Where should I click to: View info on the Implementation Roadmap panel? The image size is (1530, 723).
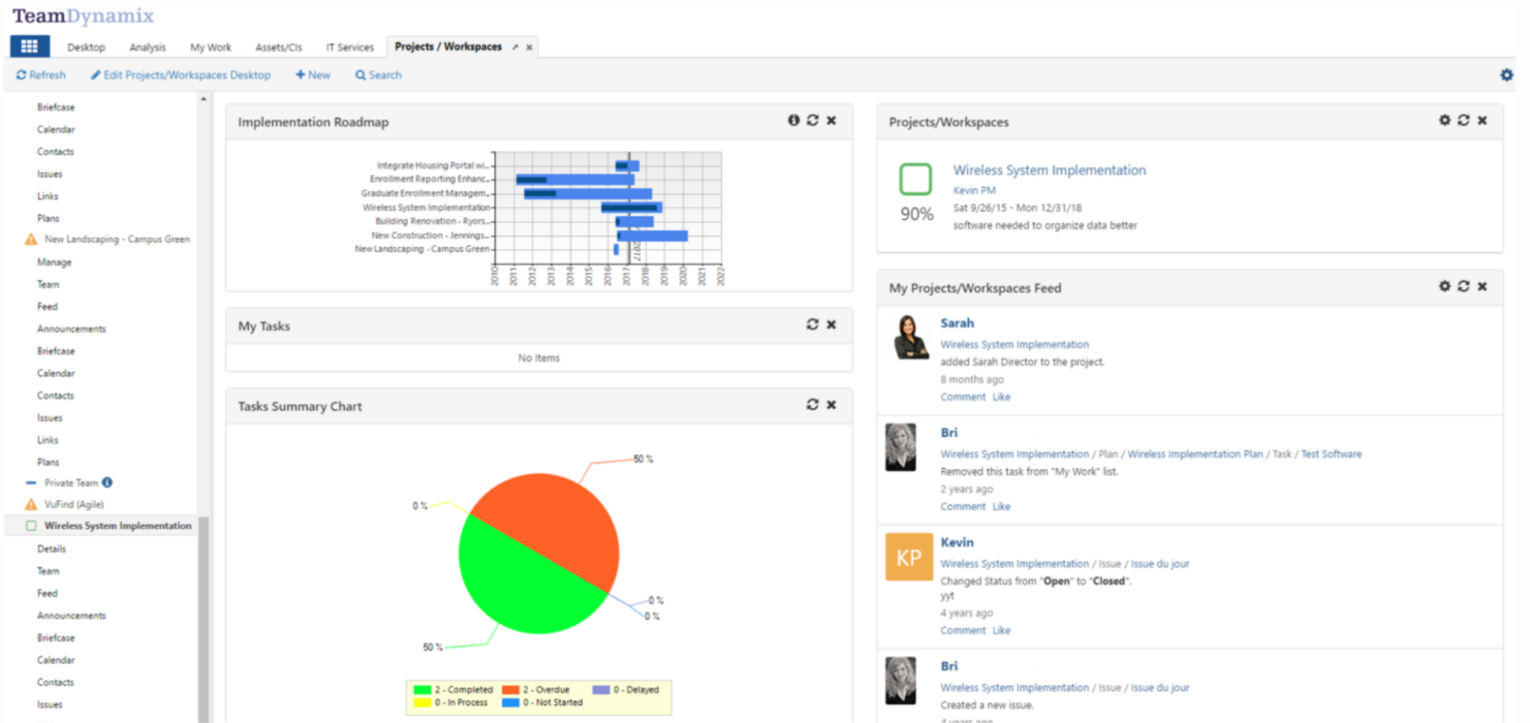click(794, 120)
